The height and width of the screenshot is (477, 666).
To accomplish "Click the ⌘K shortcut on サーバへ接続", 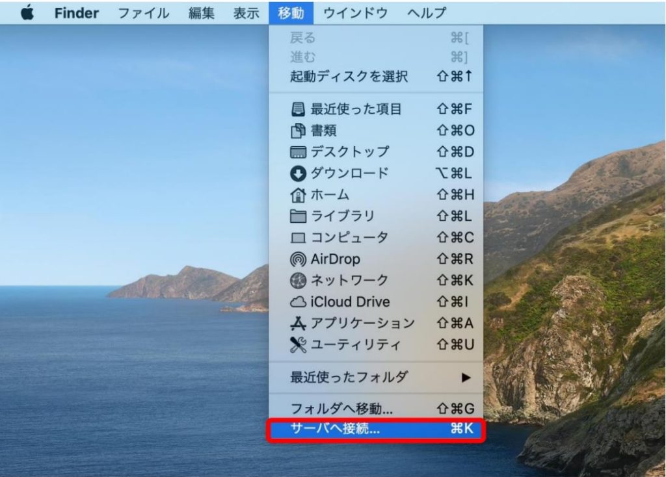I will pyautogui.click(x=462, y=429).
